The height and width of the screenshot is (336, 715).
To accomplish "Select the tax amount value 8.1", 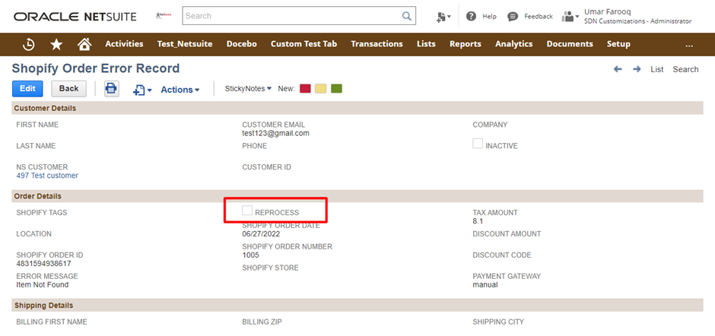I will (x=478, y=221).
